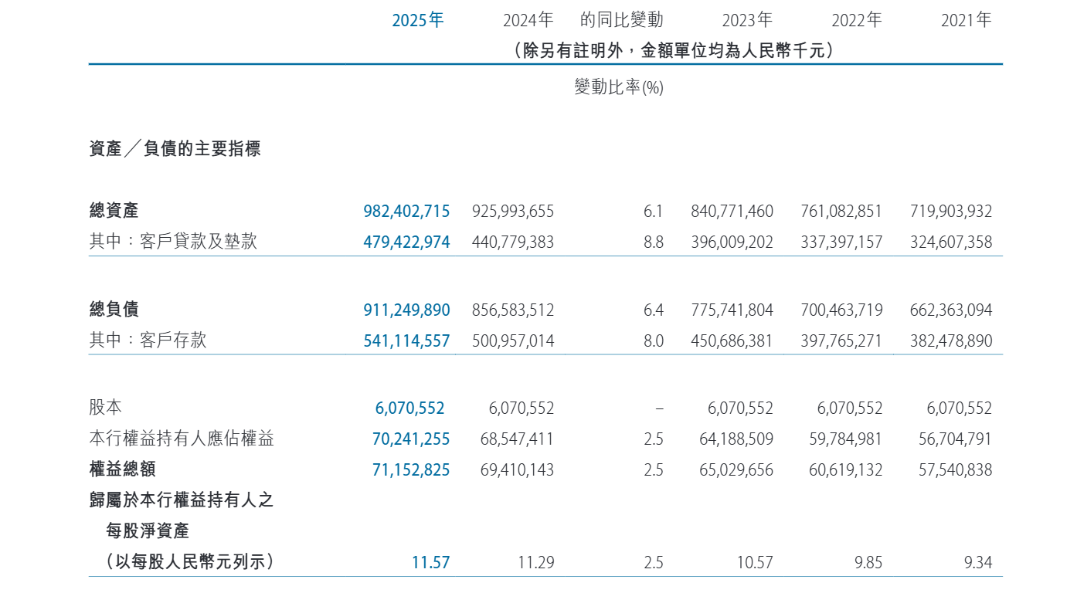This screenshot has width=1077, height=593.
Task: Select 2025 total assets value 982,402,715
Action: click(x=406, y=211)
